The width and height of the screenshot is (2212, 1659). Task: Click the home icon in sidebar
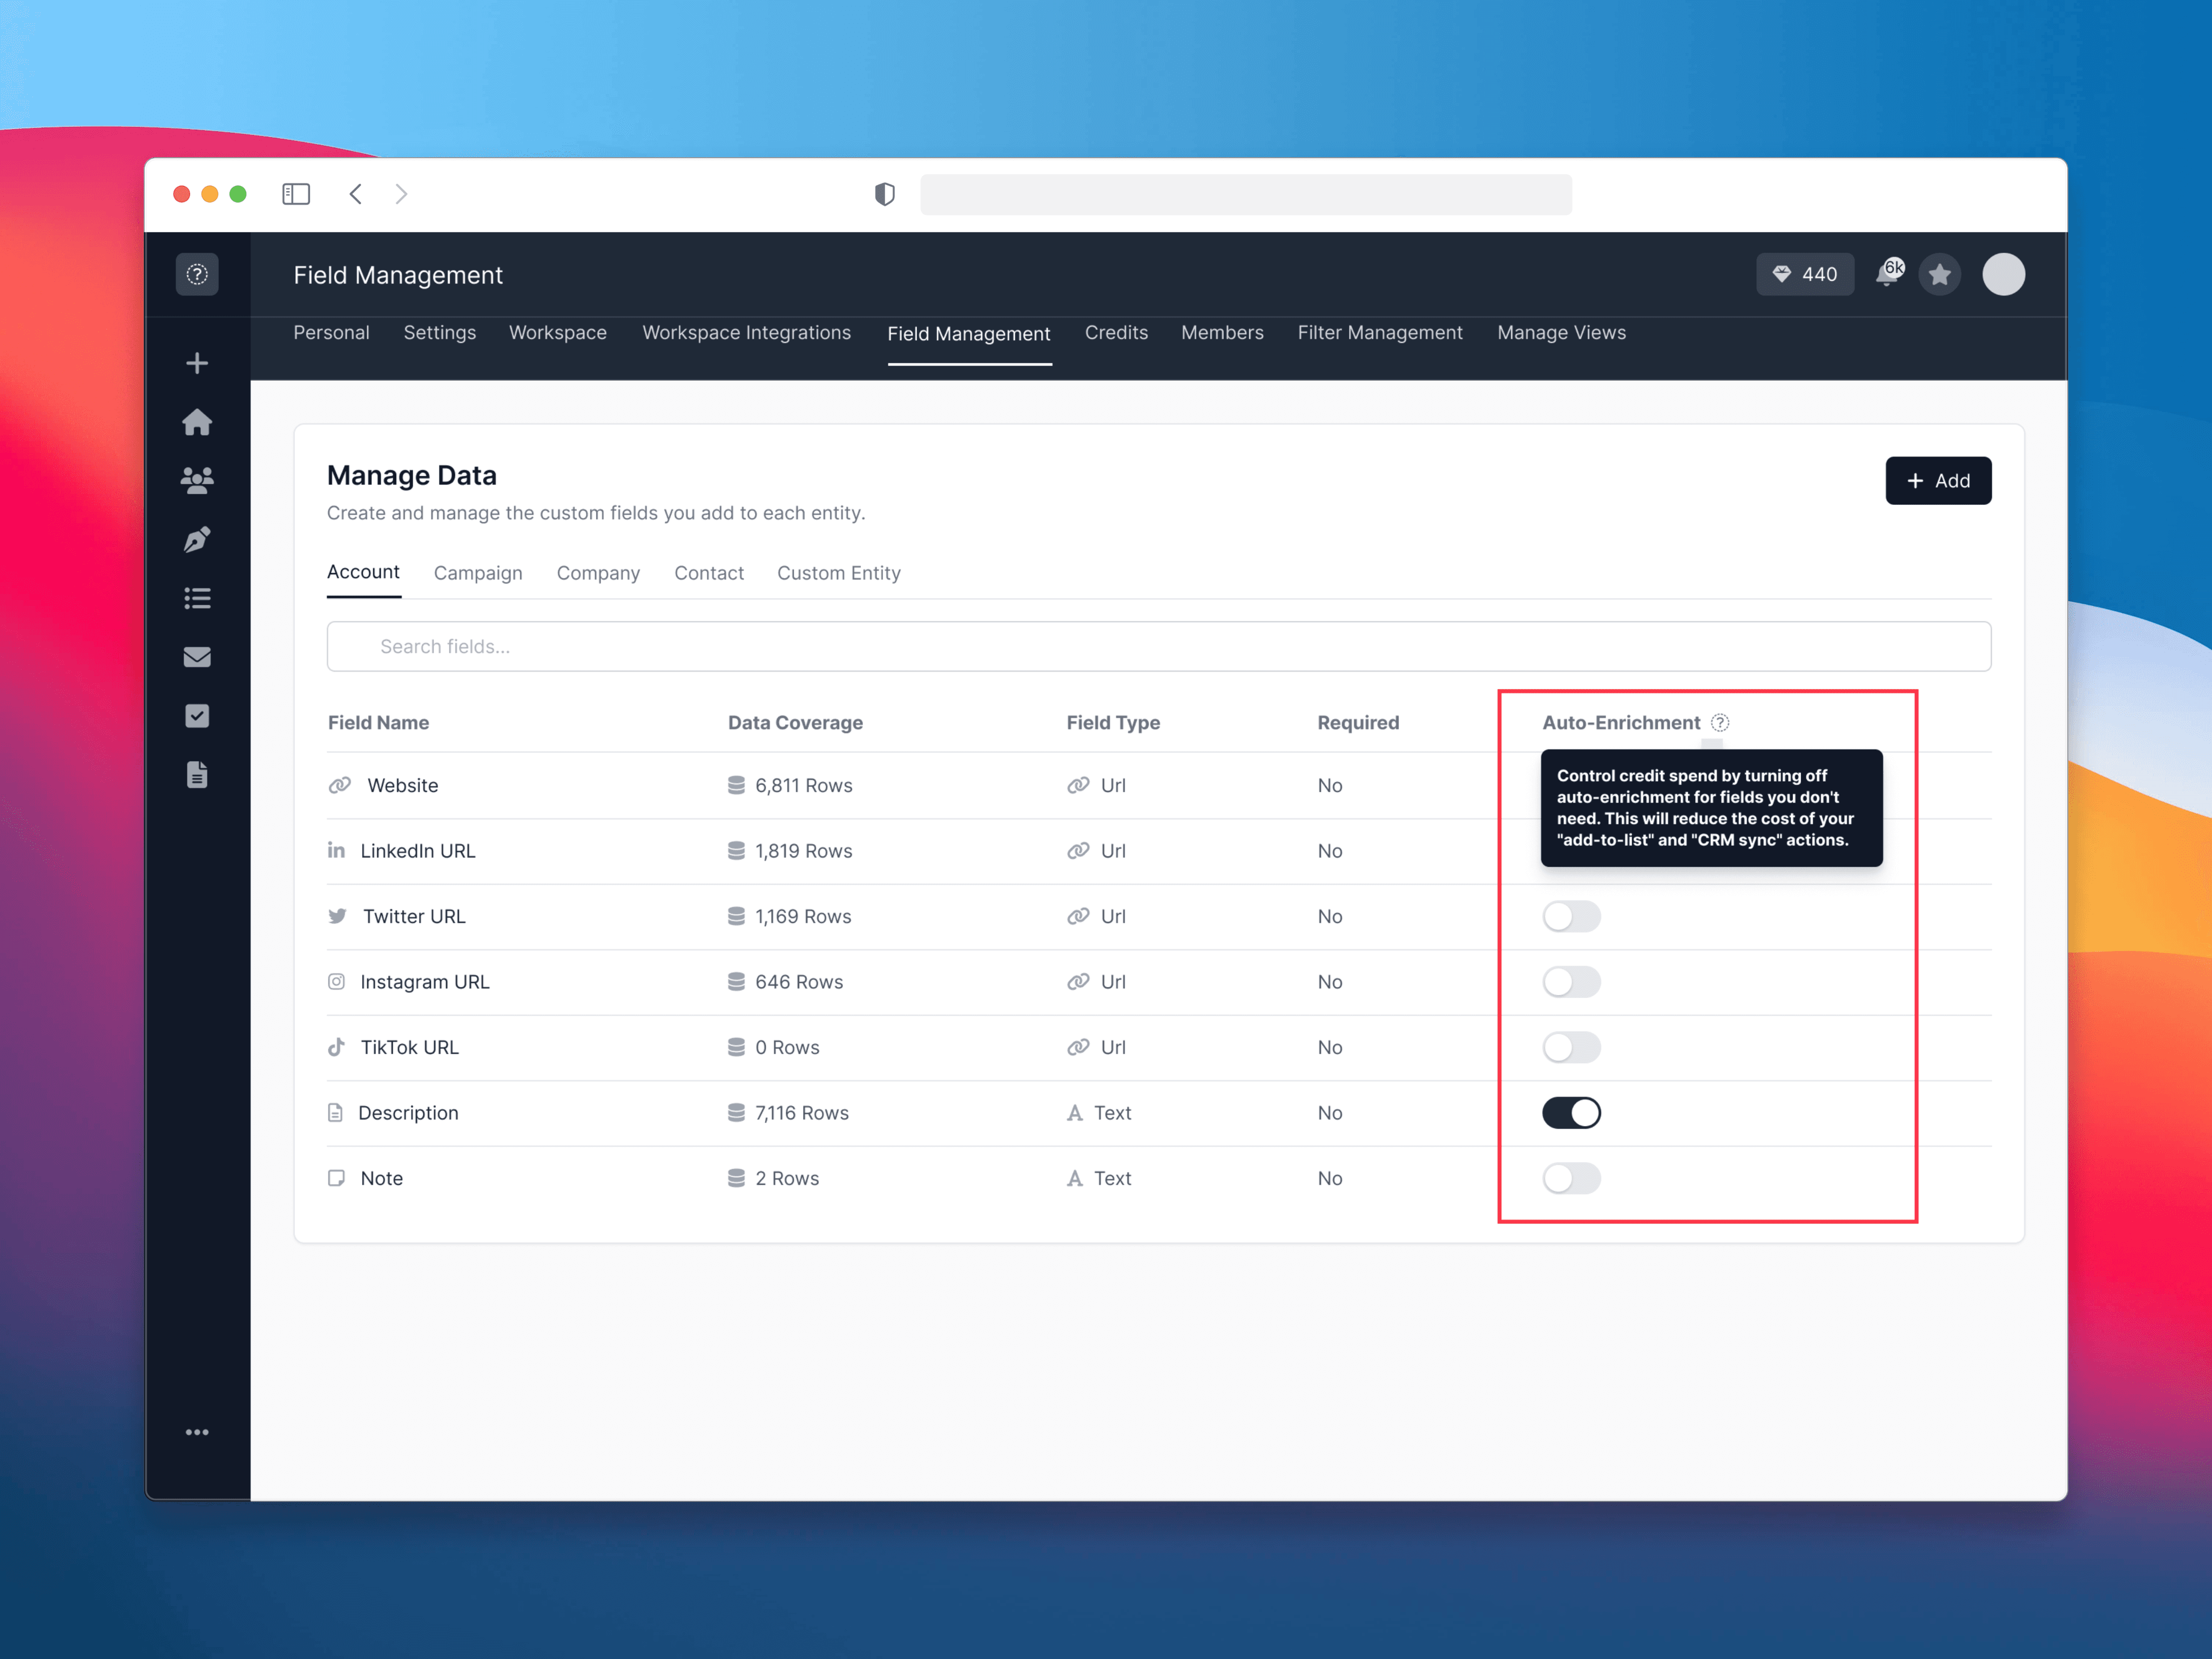pos(197,422)
